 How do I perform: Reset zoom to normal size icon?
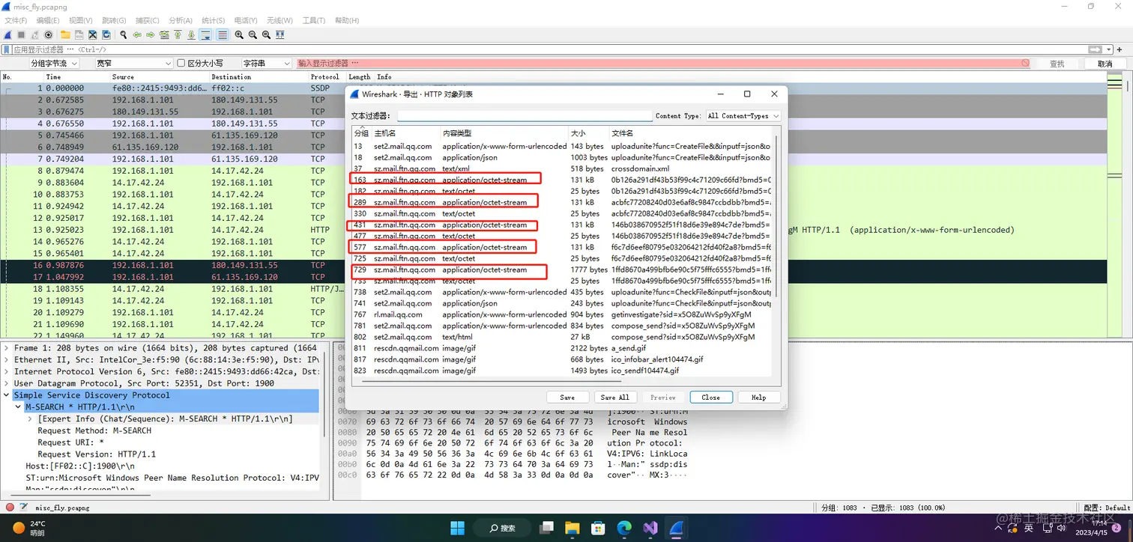tap(266, 35)
